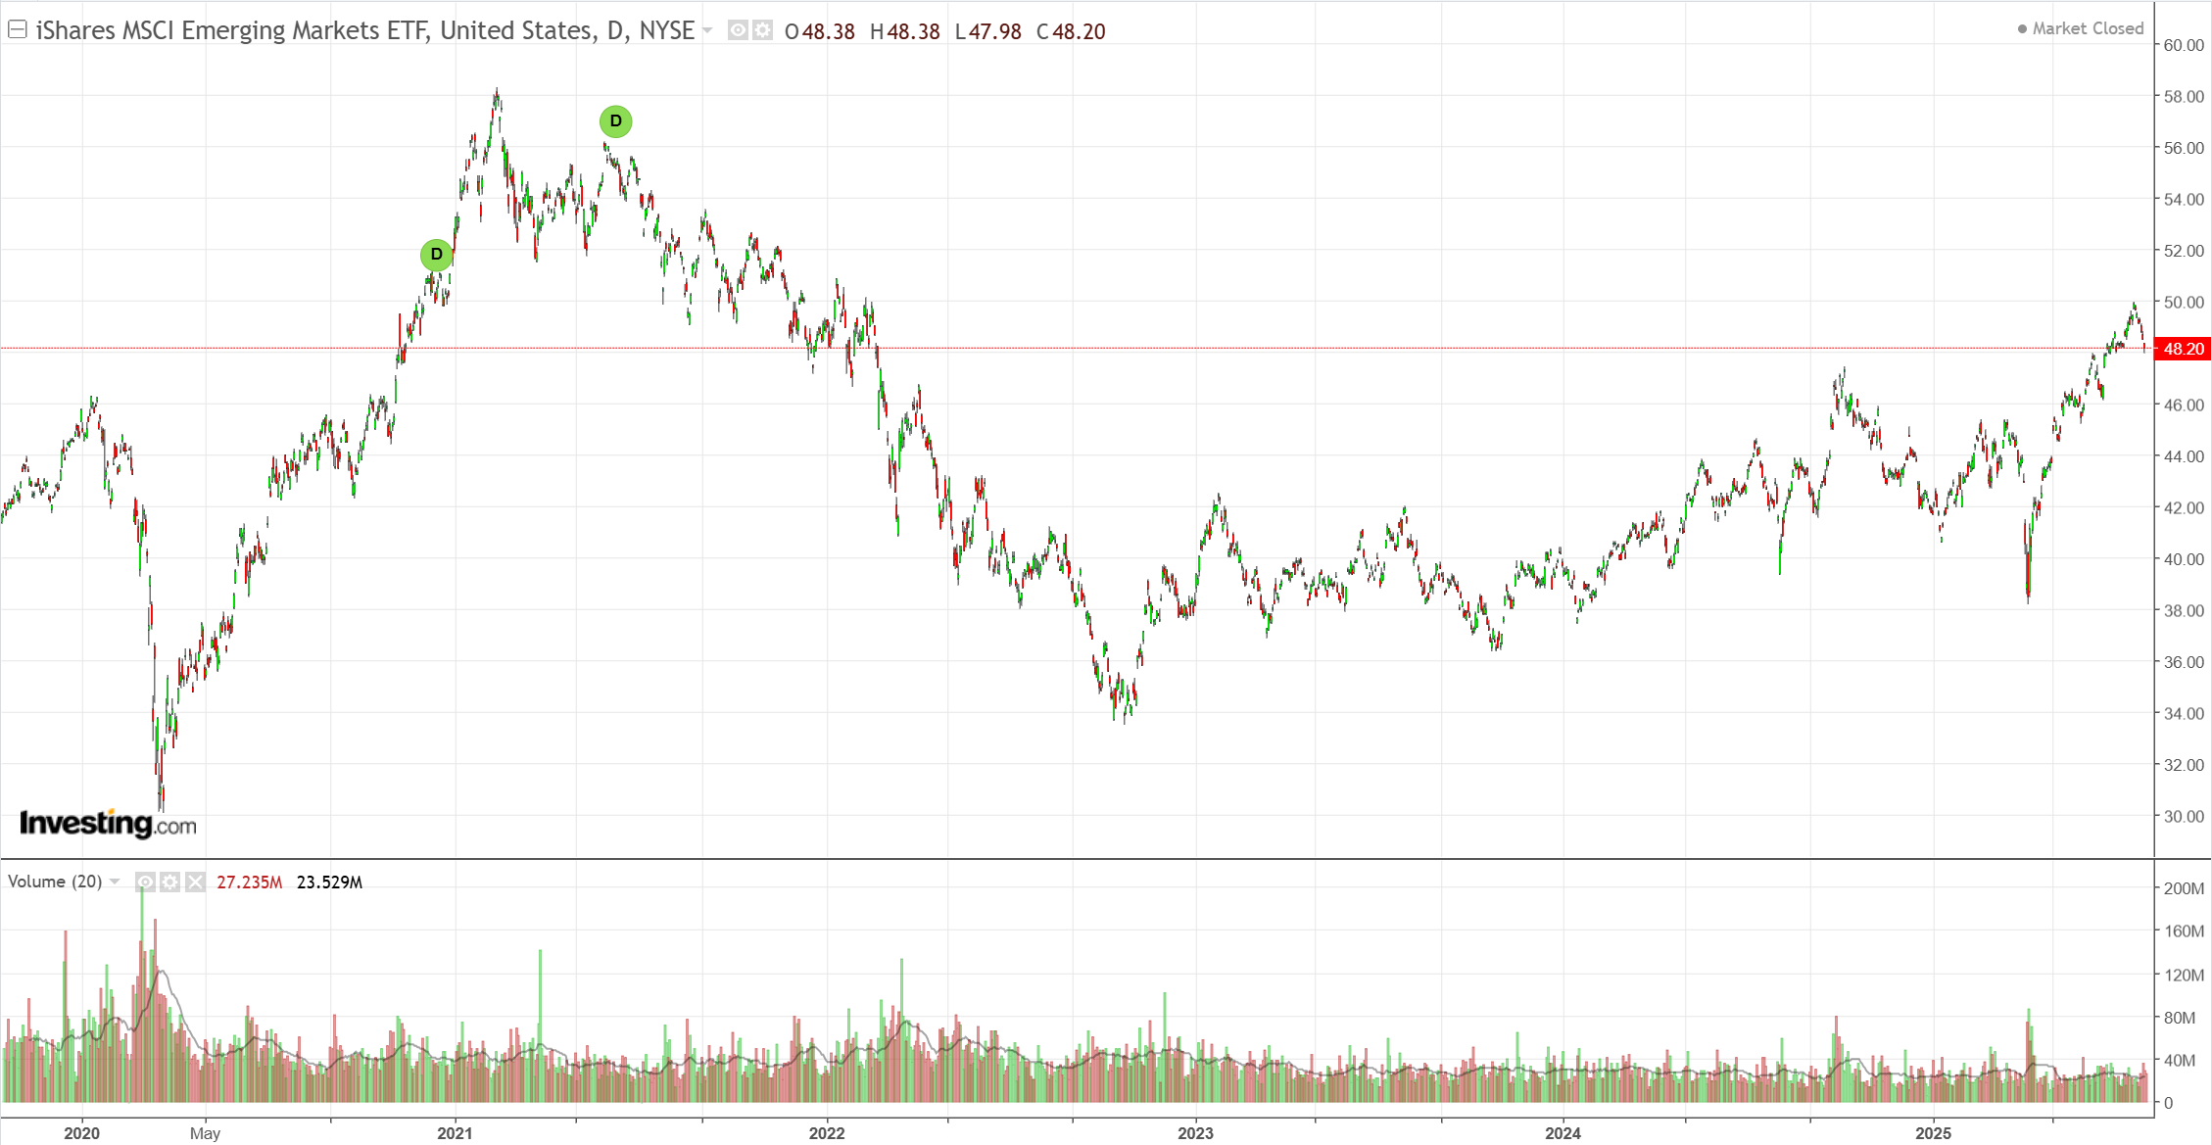
Task: Click the 2022 label on time axis
Action: coord(826,1133)
